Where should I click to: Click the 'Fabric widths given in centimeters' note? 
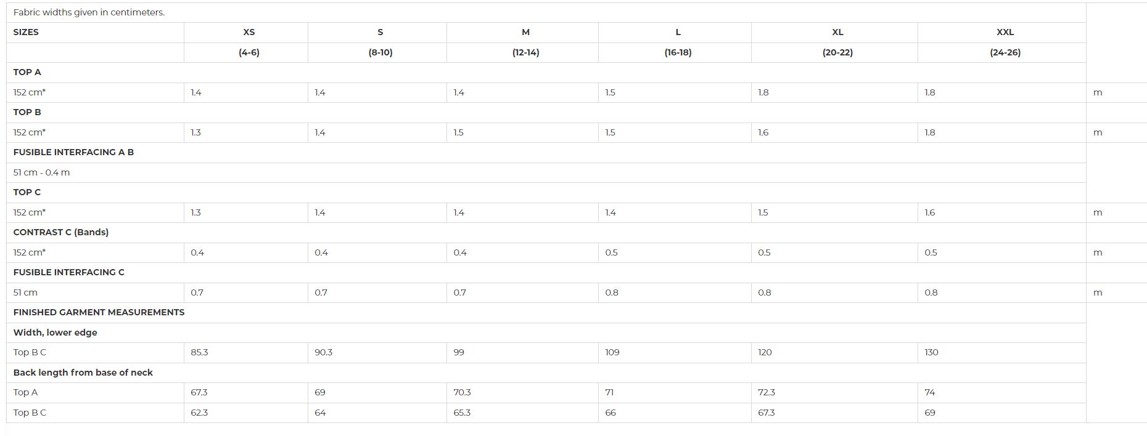[x=89, y=12]
